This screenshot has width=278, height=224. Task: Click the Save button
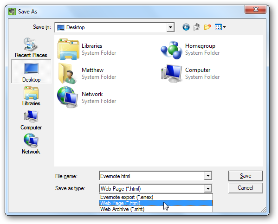tap(246, 176)
